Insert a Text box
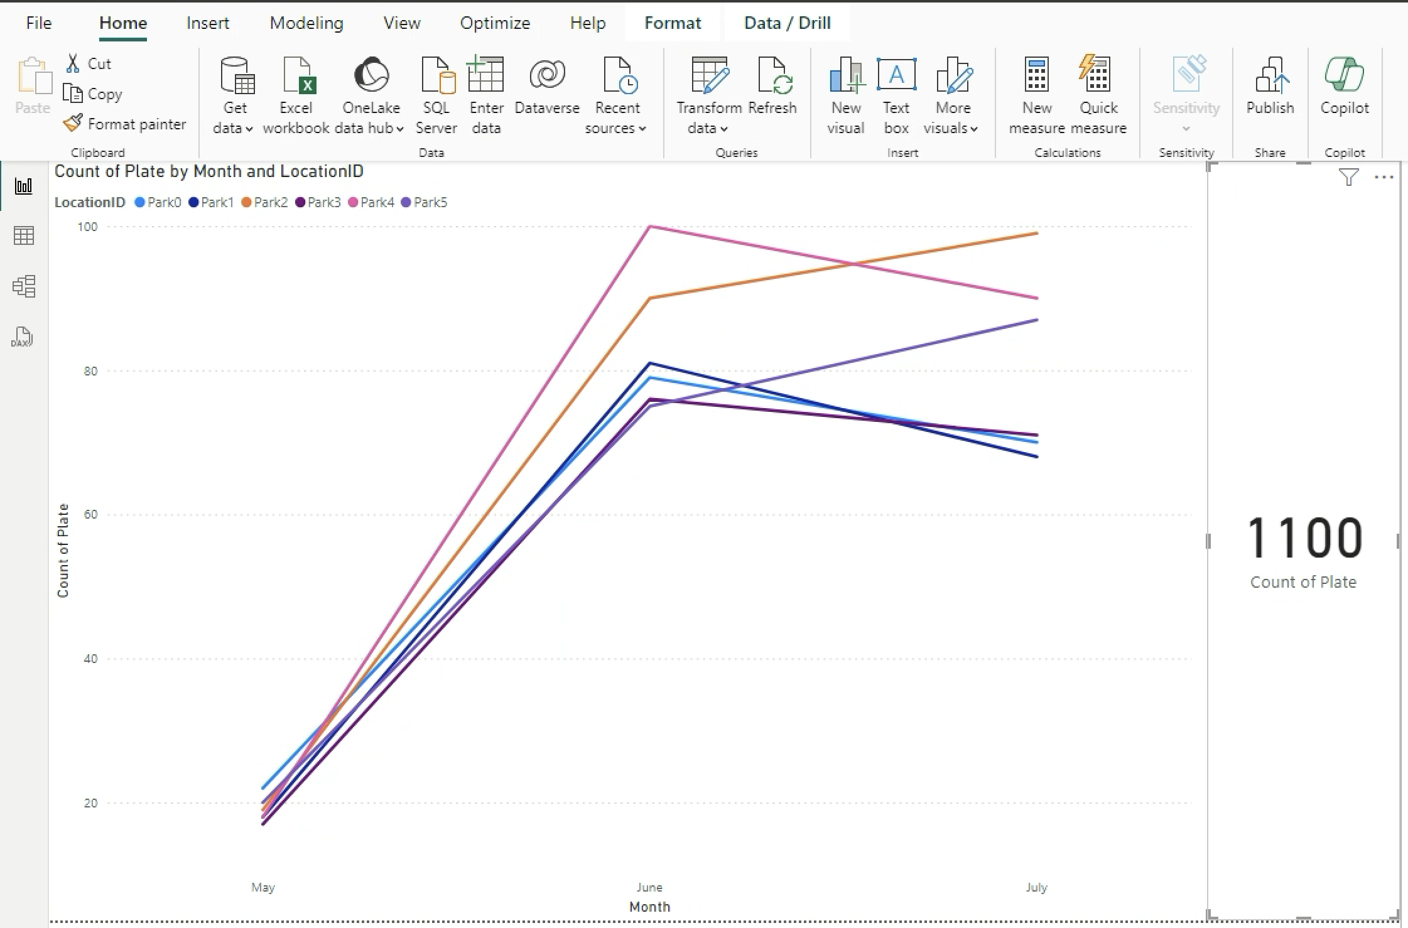The width and height of the screenshot is (1408, 928). (896, 95)
